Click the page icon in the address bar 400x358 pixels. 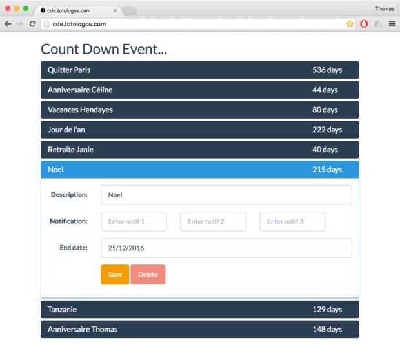click(x=46, y=24)
